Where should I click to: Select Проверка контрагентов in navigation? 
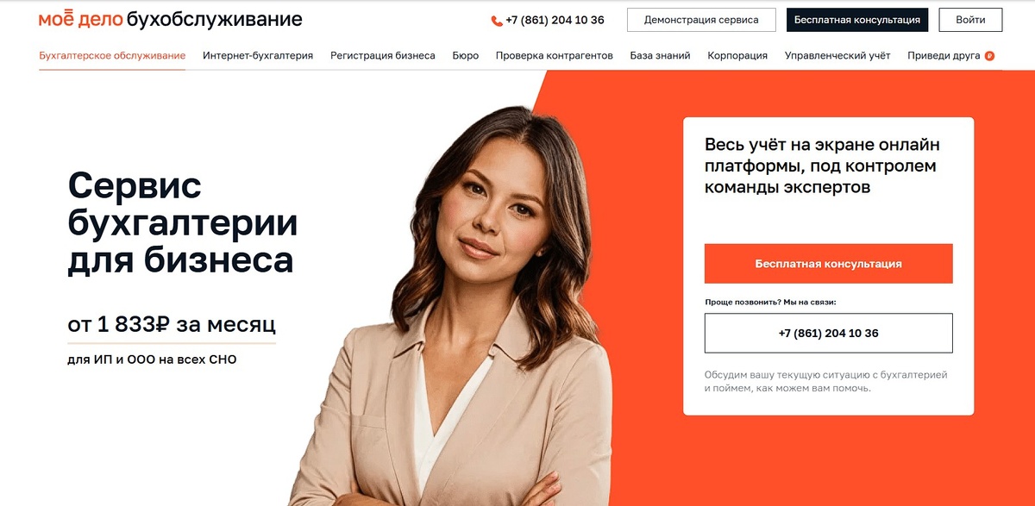(x=555, y=55)
